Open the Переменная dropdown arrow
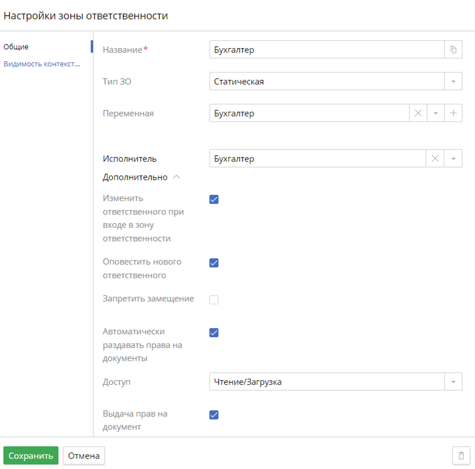This screenshot has height=469, width=475. [436, 113]
